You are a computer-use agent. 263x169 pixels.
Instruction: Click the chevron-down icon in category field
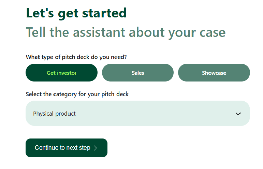(x=238, y=114)
